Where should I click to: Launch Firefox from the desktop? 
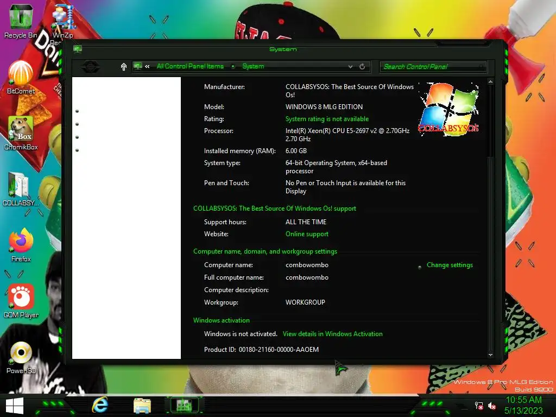[21, 245]
